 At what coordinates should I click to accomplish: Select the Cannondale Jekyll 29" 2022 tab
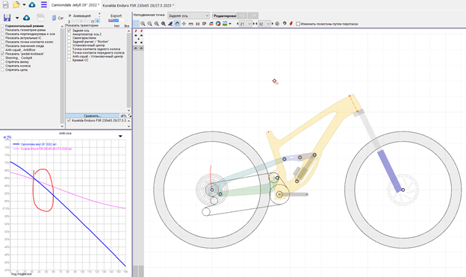pos(75,5)
